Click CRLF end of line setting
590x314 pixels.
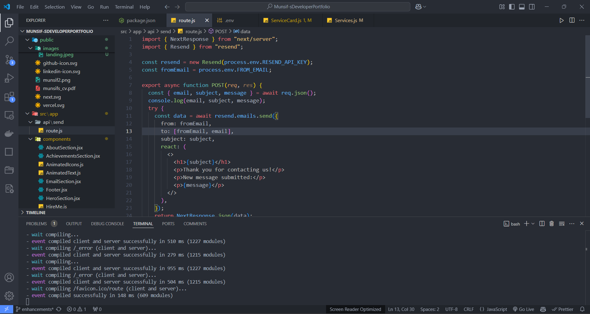coord(468,309)
